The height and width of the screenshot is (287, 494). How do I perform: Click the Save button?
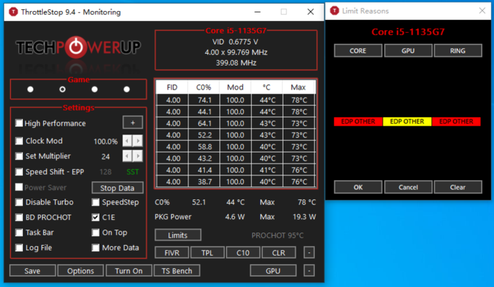(x=32, y=271)
